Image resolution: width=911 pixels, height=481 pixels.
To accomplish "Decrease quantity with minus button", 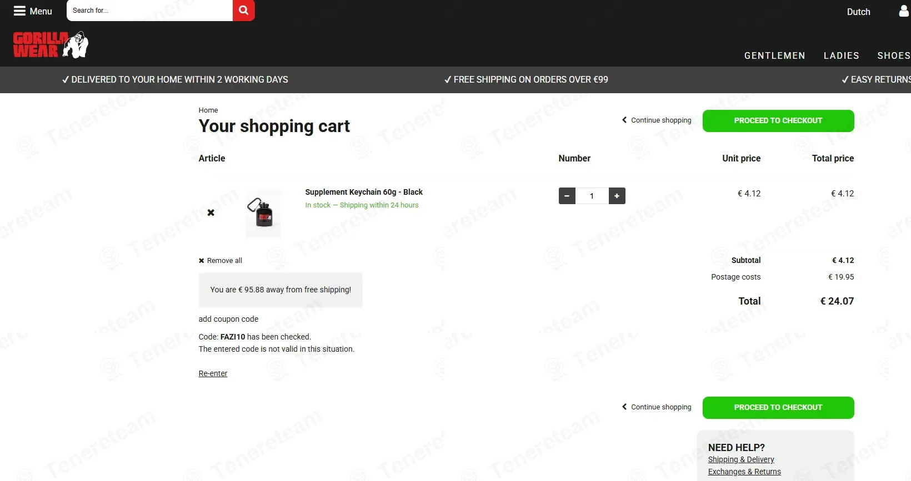I will pyautogui.click(x=567, y=196).
